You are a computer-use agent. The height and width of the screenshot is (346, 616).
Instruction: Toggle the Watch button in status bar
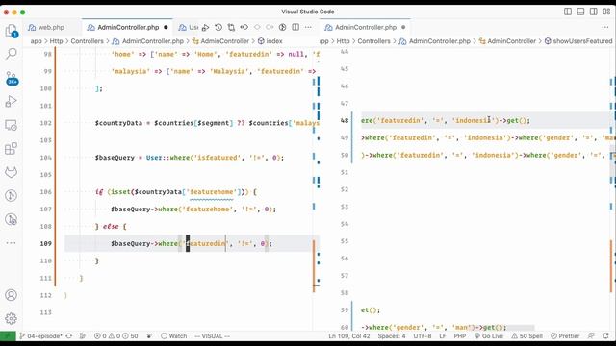174,336
